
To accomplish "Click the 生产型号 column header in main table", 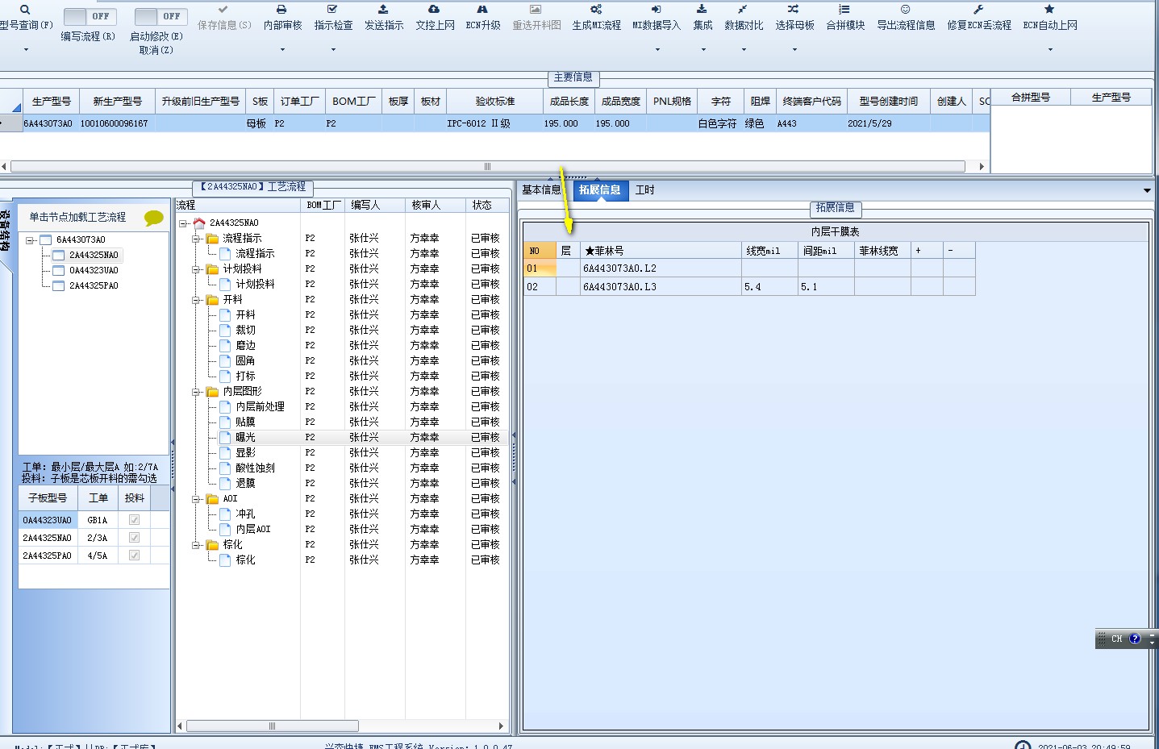I will pos(51,102).
